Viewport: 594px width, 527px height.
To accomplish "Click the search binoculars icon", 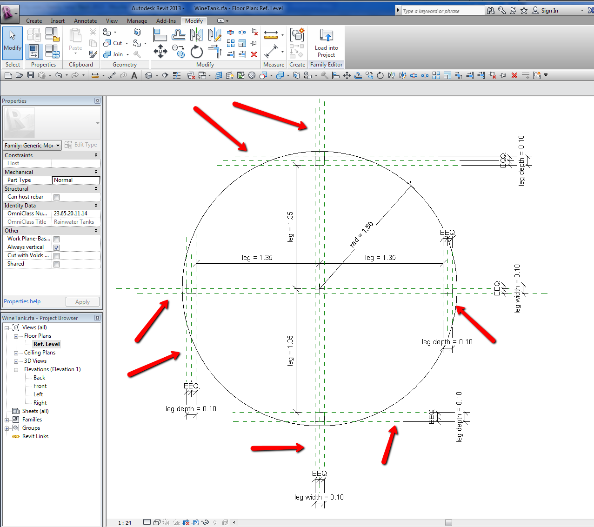I will (491, 10).
